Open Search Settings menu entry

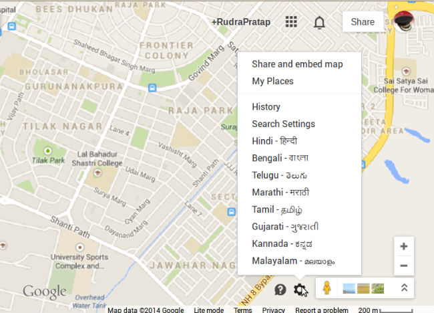tap(283, 124)
